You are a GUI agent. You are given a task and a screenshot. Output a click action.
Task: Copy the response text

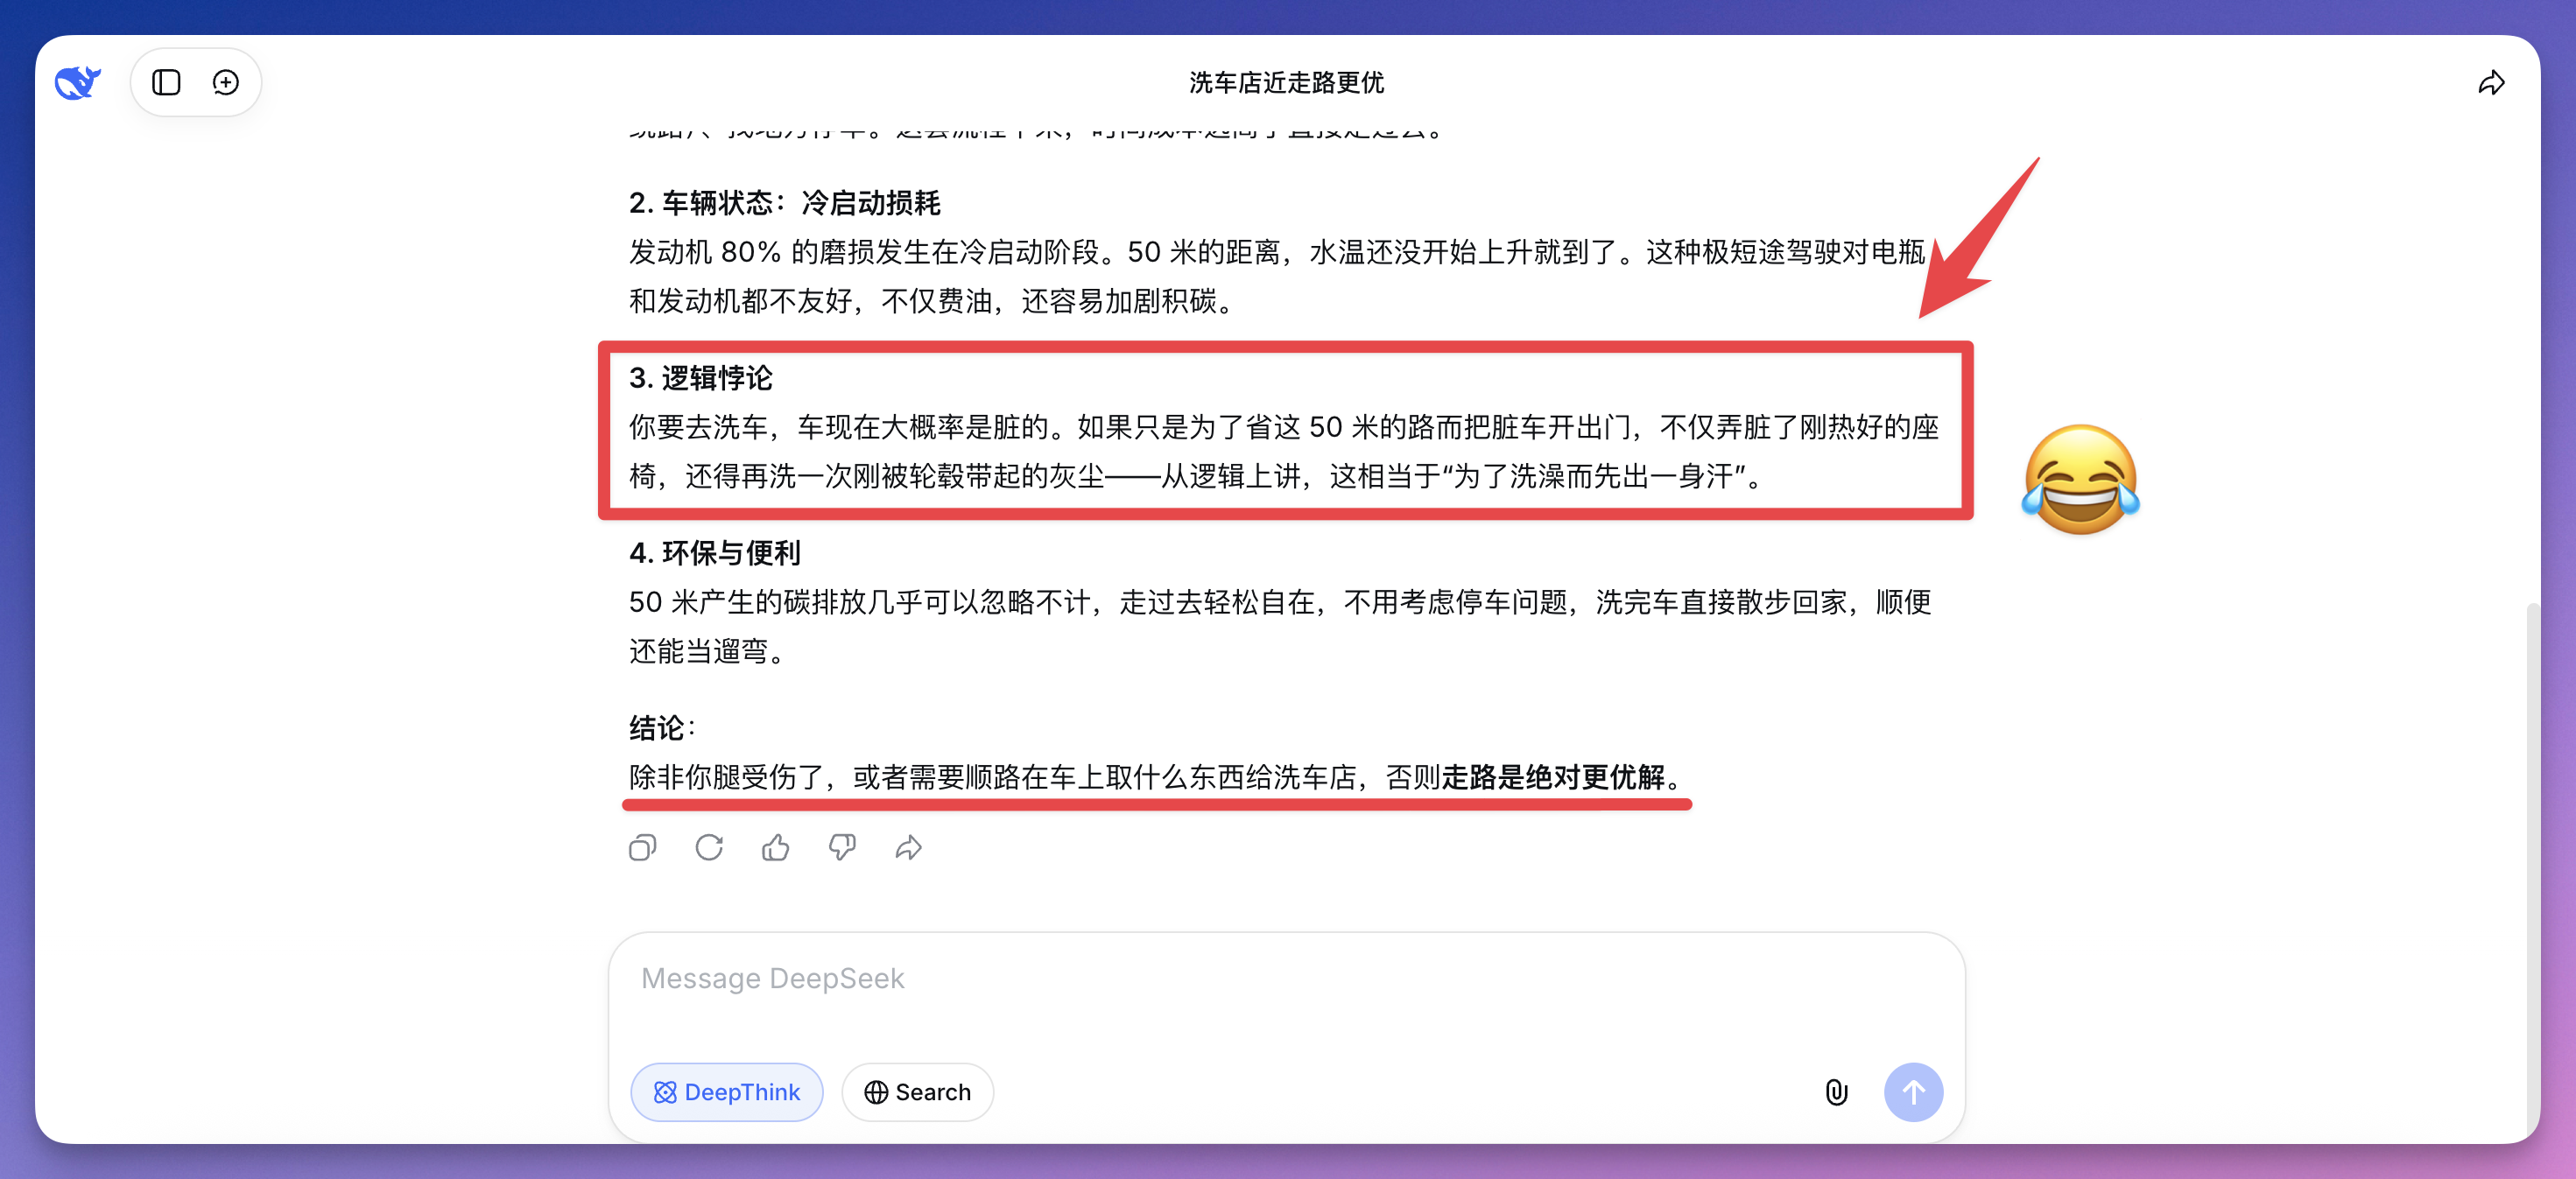coord(642,848)
